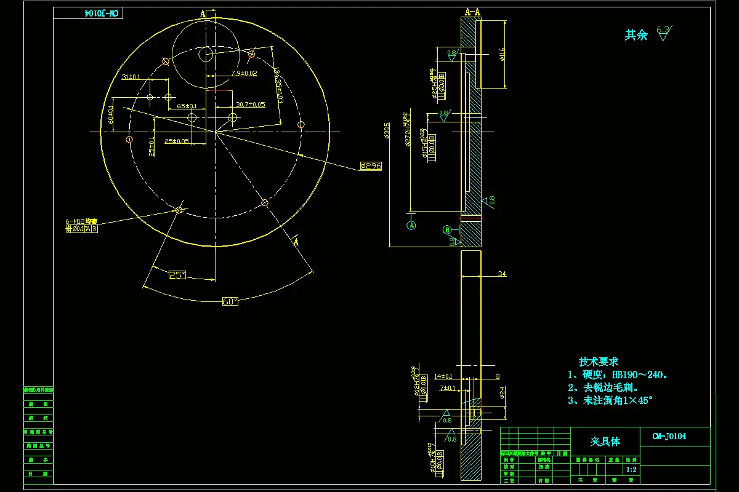Select the 未注倒角1×45° note
739x492 pixels.
click(x=610, y=400)
